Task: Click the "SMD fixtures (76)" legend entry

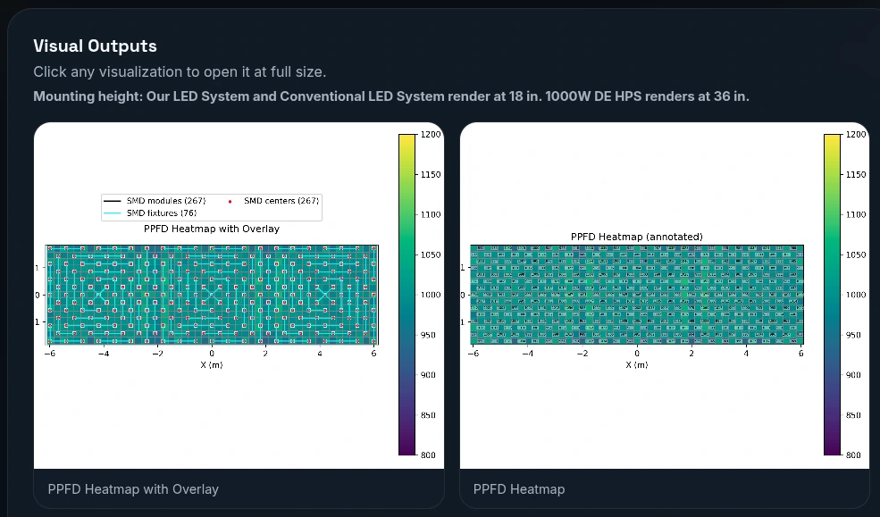Action: tap(161, 213)
